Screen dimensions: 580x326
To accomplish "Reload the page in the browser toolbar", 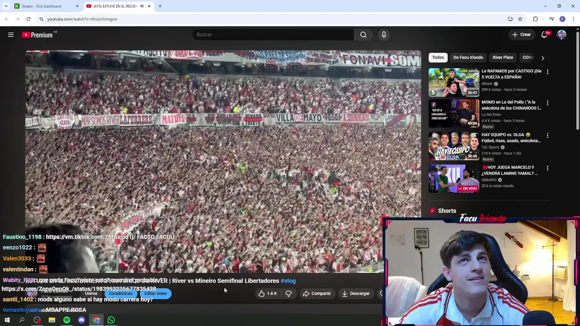I will pos(28,19).
